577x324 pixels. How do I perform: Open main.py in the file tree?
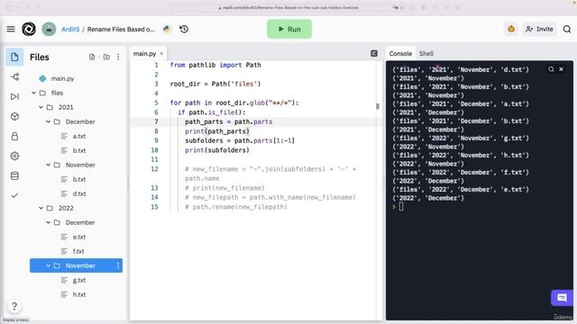coord(62,78)
